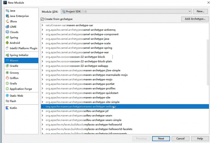Click the Clouds icon
The height and width of the screenshot is (143, 210).
(7, 32)
